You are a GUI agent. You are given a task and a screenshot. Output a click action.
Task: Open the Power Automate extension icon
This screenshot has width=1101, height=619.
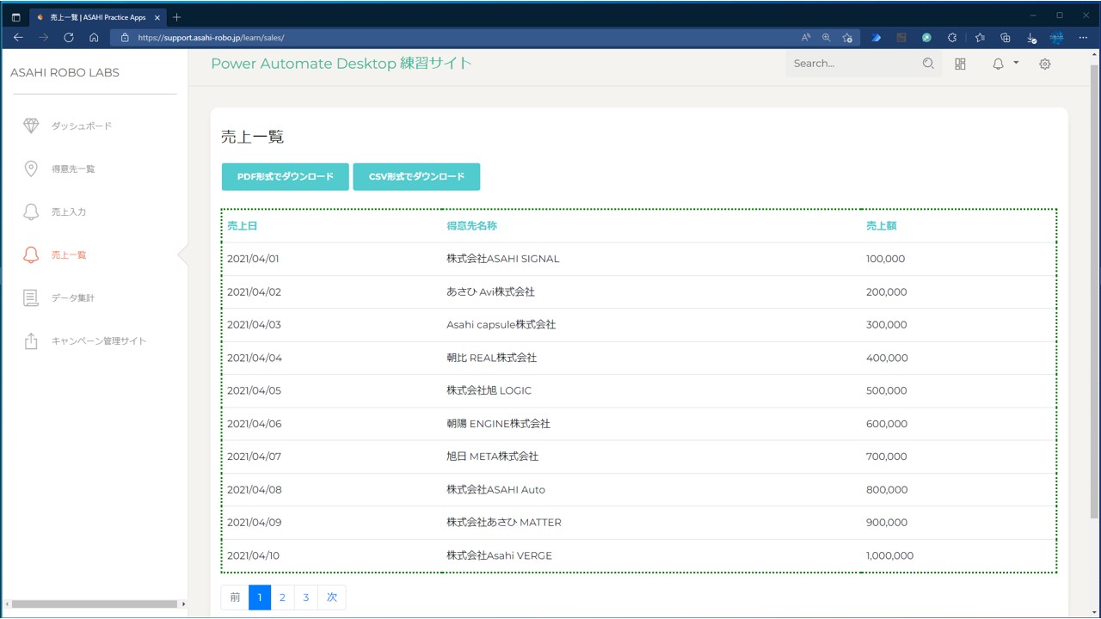point(876,38)
